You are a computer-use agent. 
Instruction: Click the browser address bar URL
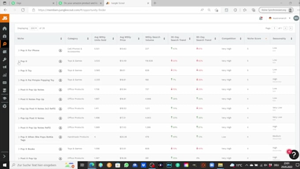(x=72, y=10)
